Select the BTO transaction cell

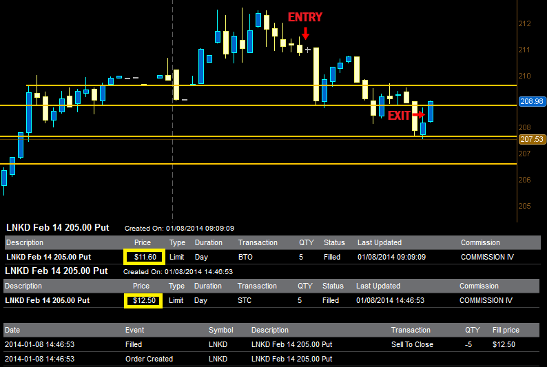245,257
